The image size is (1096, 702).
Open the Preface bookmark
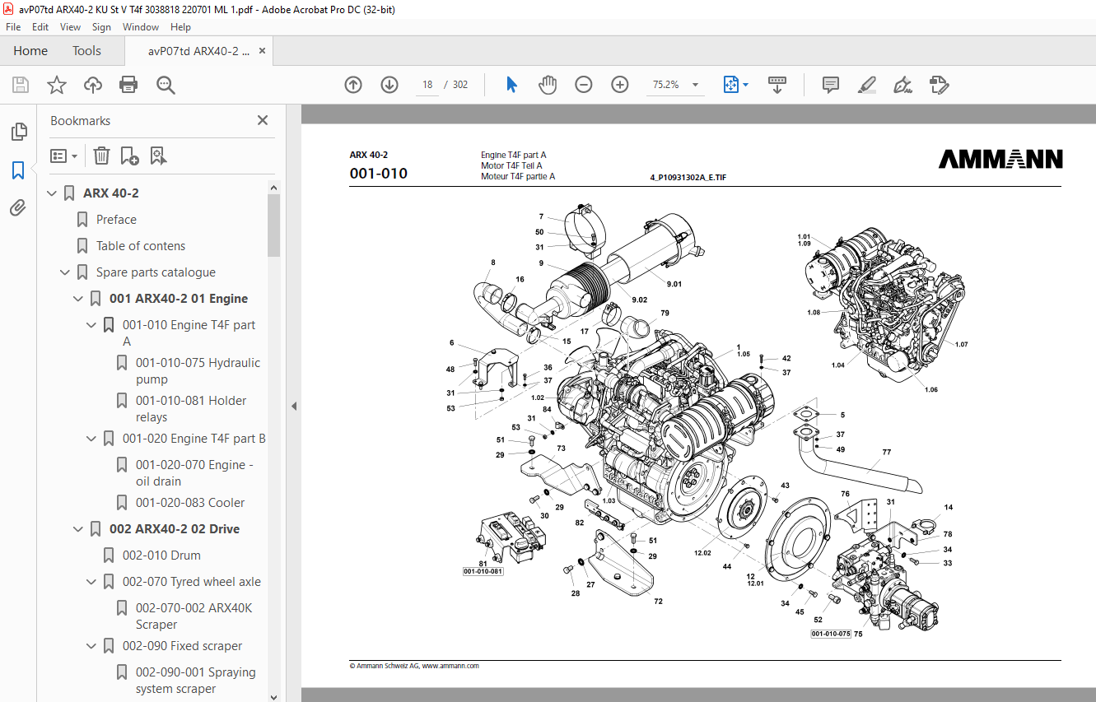[116, 220]
